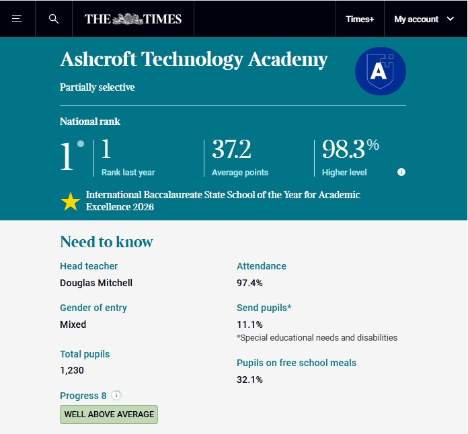Click the Higher level label

tap(344, 173)
